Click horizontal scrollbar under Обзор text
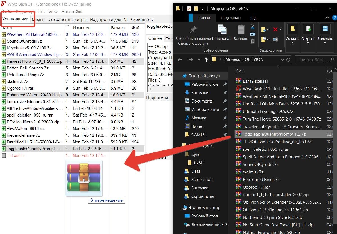337x234 pixels. click(160, 89)
